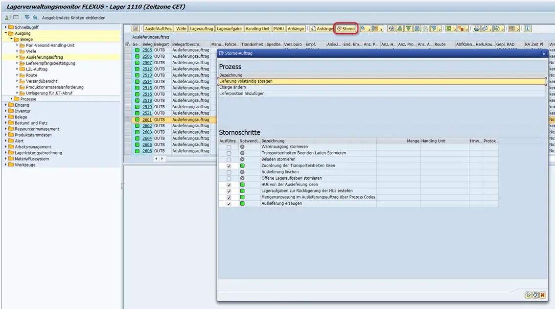Open document number 2601 link
The width and height of the screenshot is (555, 309).
point(147,119)
